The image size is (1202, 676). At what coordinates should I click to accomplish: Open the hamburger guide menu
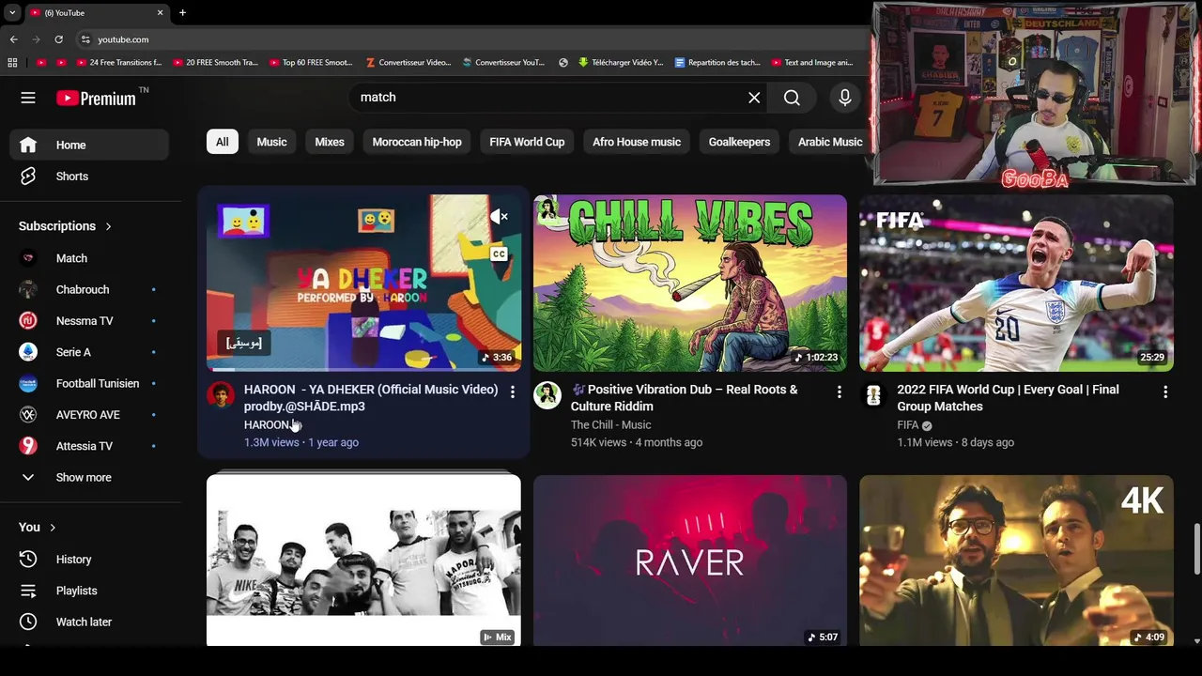pyautogui.click(x=28, y=98)
